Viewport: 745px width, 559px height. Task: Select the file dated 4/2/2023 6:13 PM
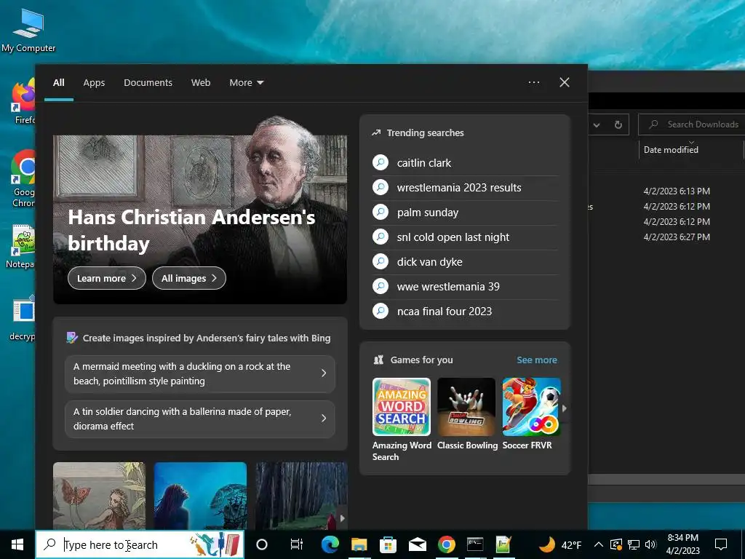click(677, 191)
